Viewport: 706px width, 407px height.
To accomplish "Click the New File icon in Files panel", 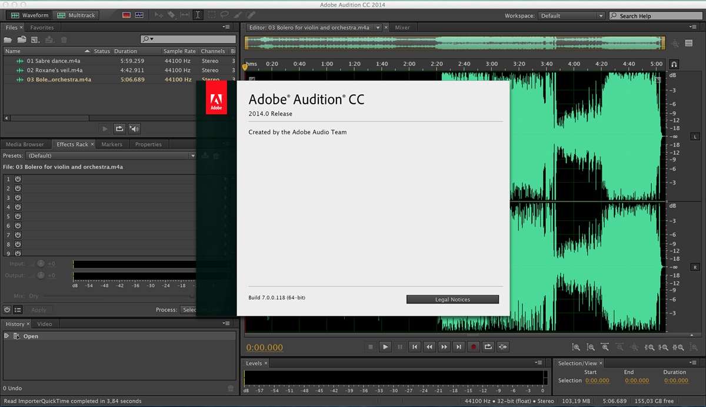I will 35,39.
